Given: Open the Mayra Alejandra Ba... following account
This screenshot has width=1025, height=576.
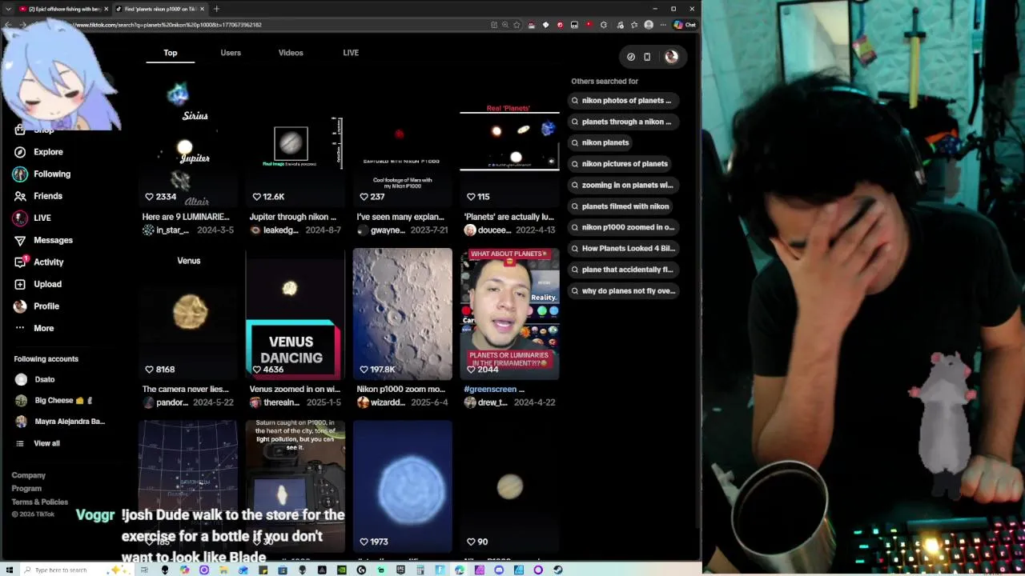Looking at the screenshot, I should pos(59,422).
